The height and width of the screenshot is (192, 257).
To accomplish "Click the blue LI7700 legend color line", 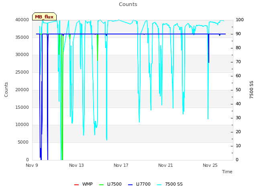I will click(x=130, y=185).
